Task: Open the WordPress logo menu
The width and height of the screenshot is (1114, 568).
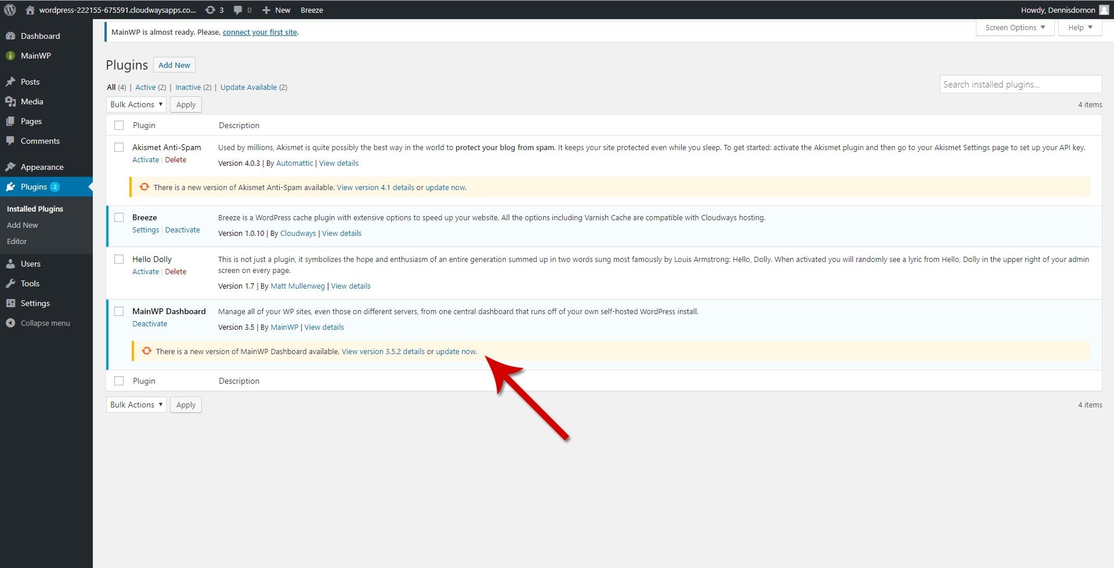Action: pos(9,9)
